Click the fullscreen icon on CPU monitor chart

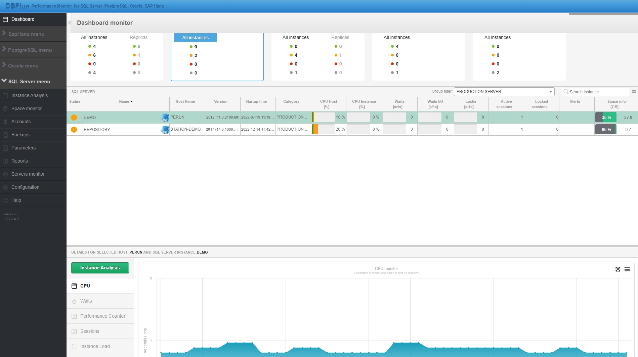pos(618,269)
